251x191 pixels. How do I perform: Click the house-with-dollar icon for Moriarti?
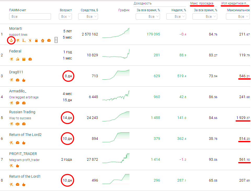tap(43, 40)
